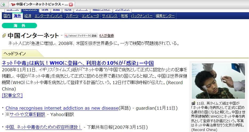
Task: Click the topic summary ネット人口が急速に増加し
Action: [94, 43]
